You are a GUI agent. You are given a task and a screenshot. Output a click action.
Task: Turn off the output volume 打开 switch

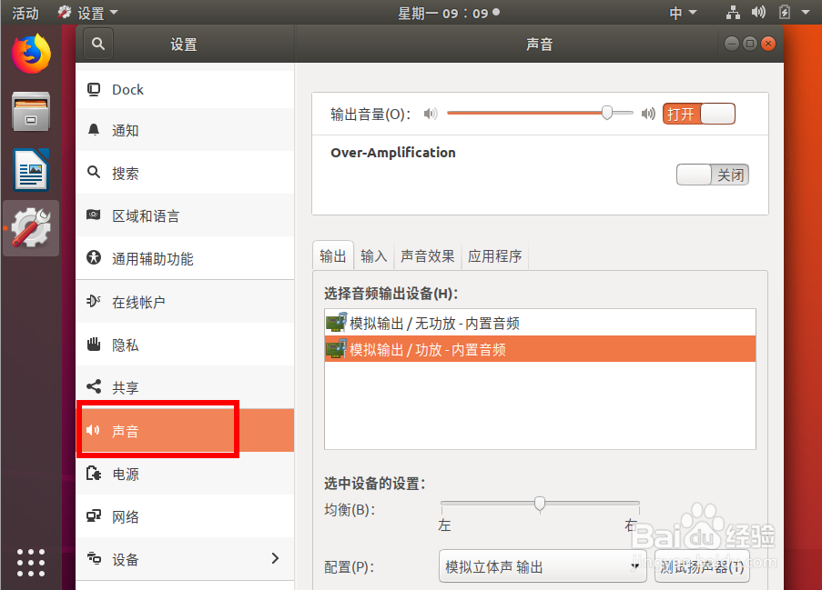pos(699,114)
